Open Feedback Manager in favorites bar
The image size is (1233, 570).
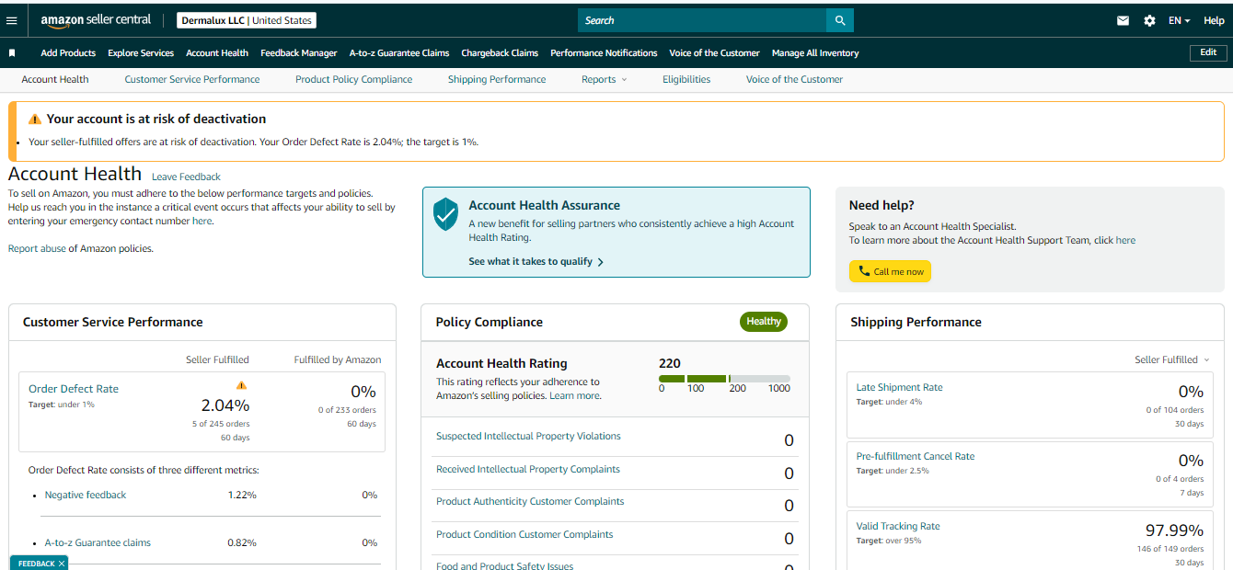pos(299,53)
